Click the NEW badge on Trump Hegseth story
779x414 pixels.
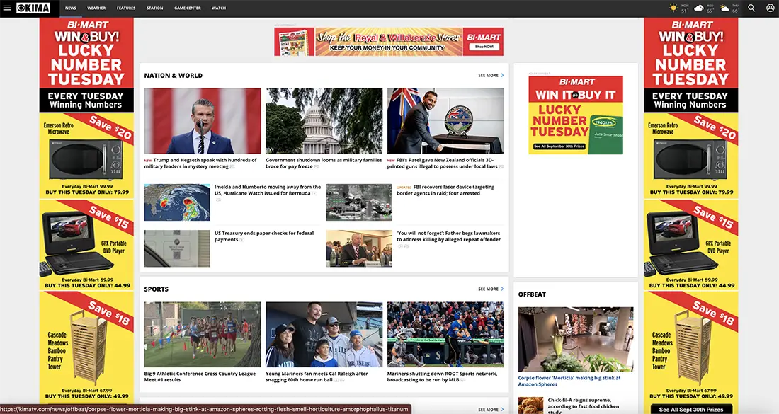(x=148, y=161)
